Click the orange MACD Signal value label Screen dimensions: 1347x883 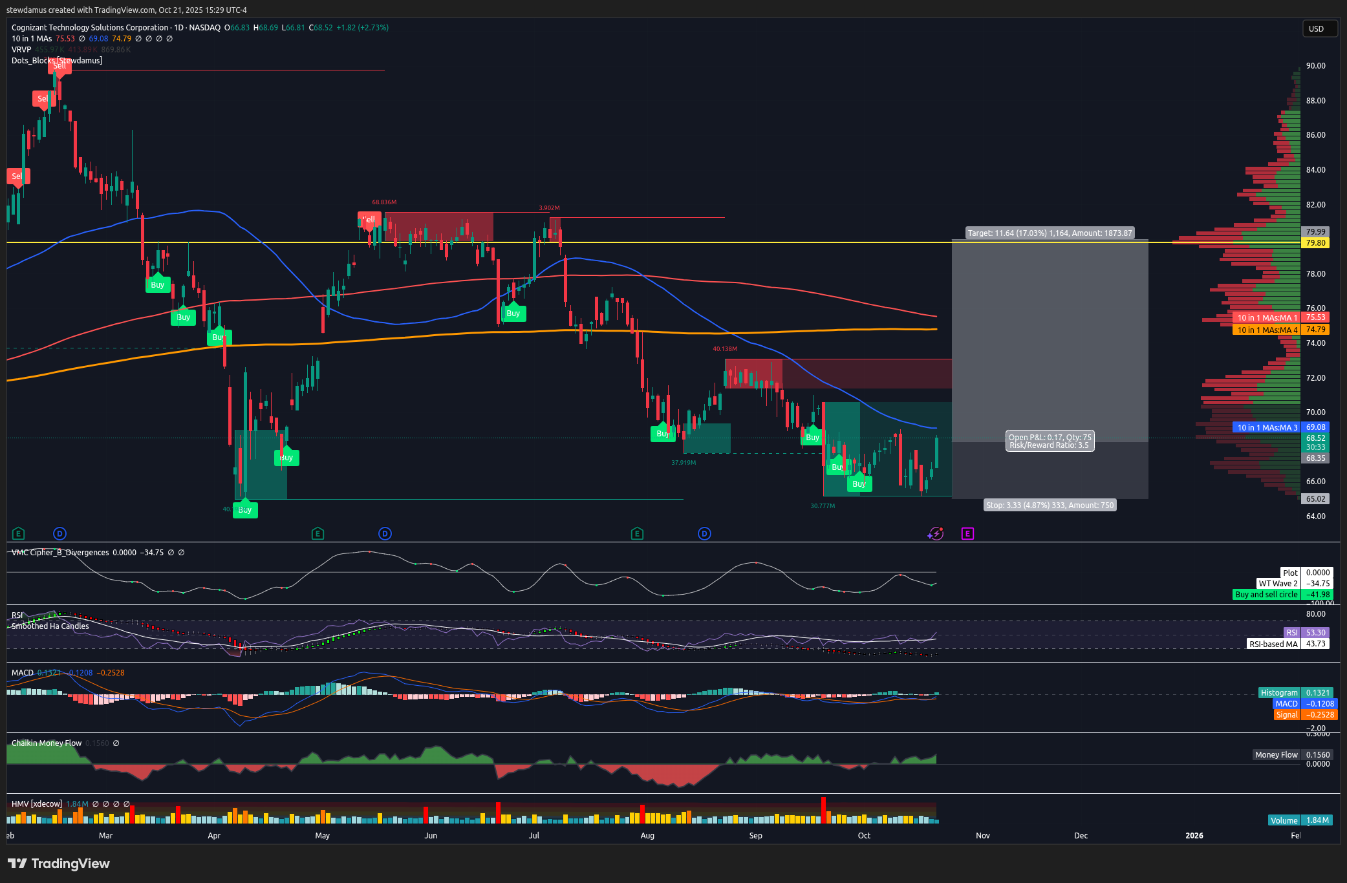[x=1319, y=715]
